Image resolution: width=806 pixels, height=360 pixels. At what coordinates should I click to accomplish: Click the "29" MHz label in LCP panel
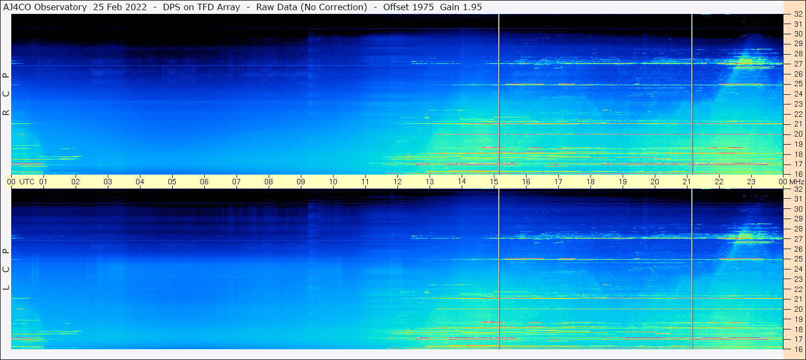(798, 219)
